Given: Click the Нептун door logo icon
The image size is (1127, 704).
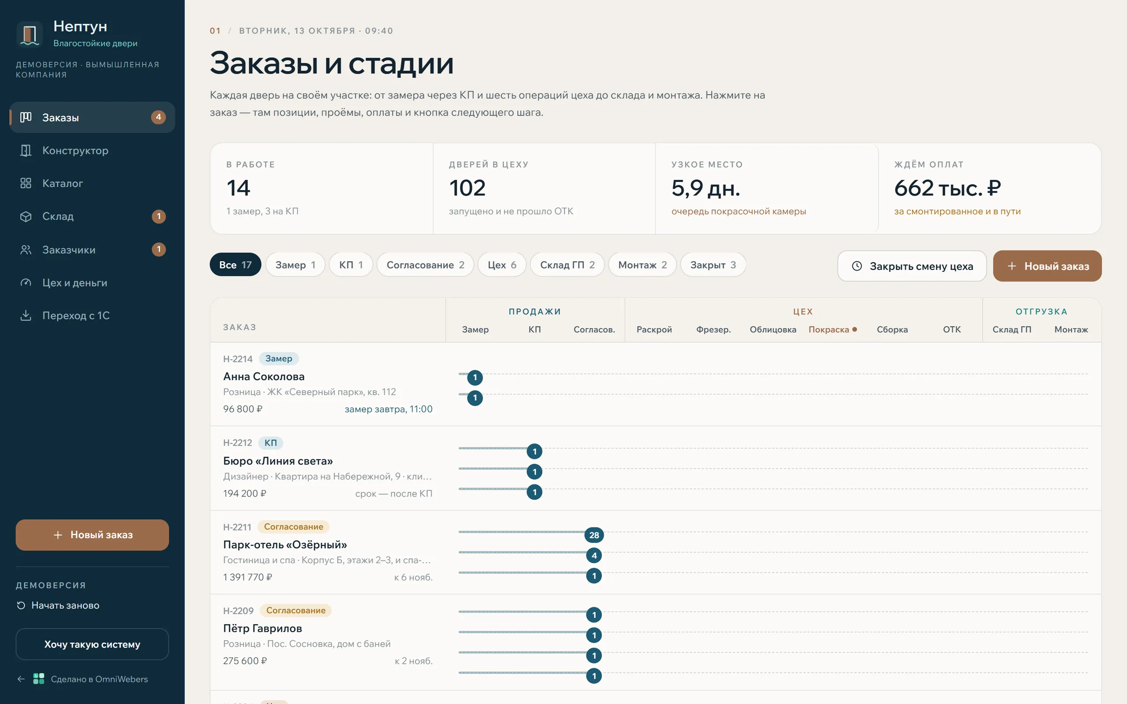Looking at the screenshot, I should [x=30, y=34].
